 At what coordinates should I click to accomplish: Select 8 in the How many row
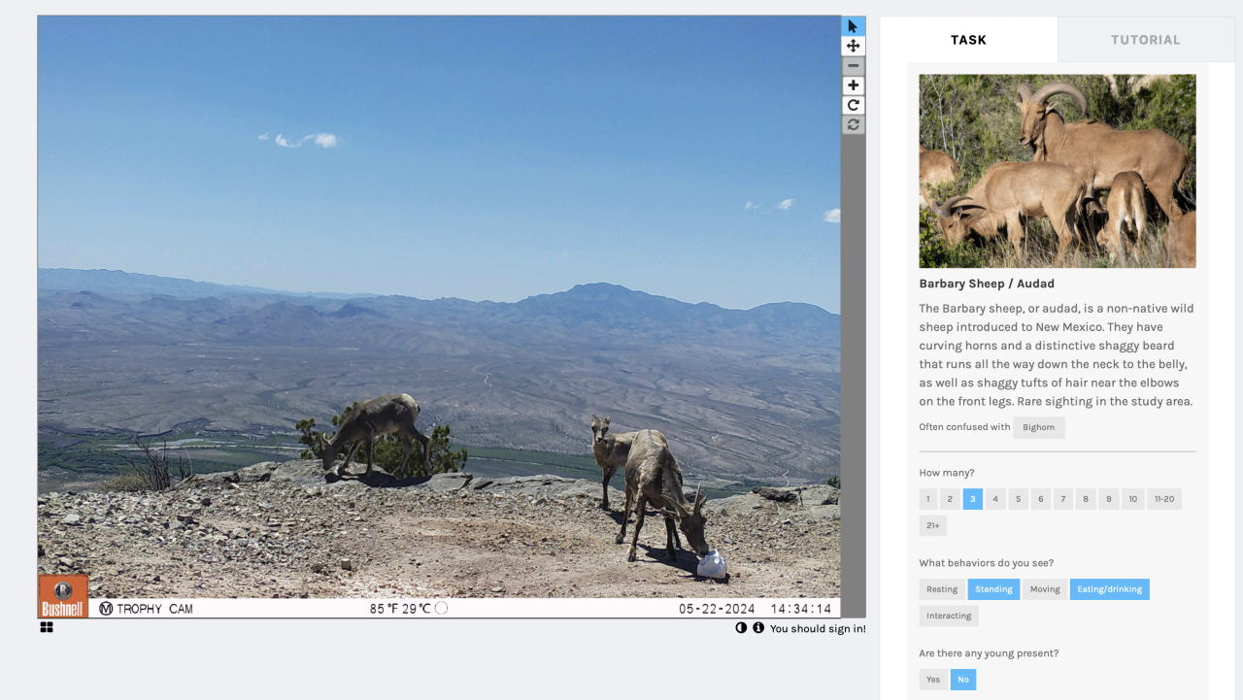tap(1086, 499)
